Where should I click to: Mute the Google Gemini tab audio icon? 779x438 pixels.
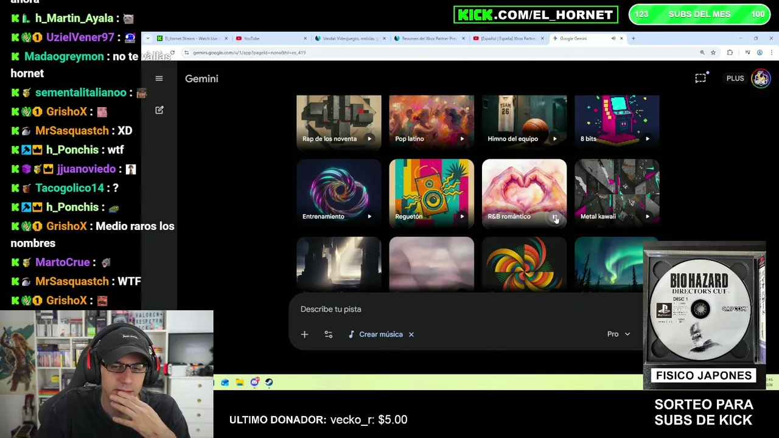click(613, 38)
